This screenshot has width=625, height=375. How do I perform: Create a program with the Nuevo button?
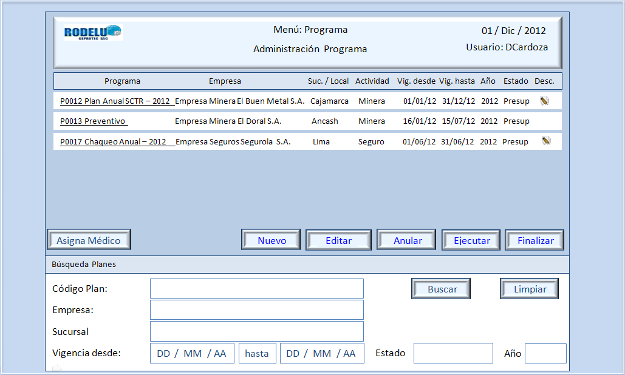tap(271, 240)
